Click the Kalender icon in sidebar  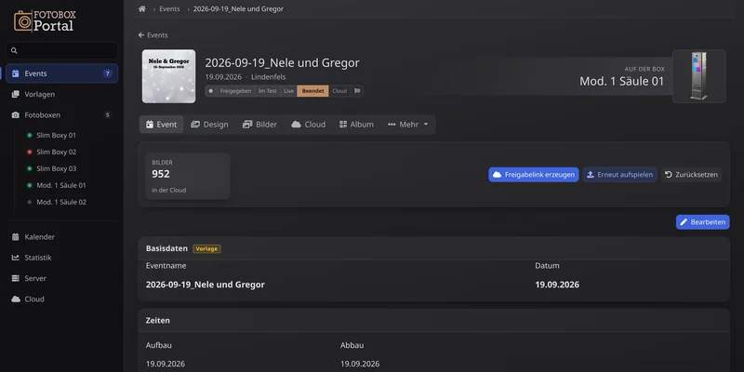pyautogui.click(x=15, y=237)
